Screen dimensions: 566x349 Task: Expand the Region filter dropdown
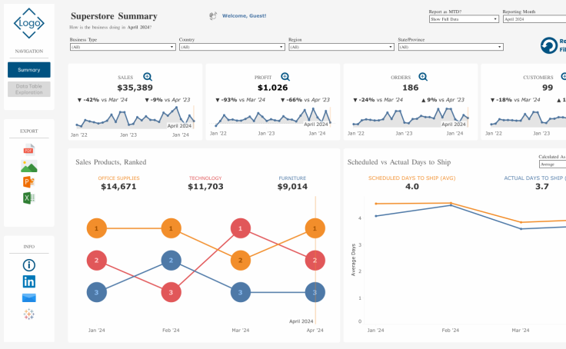340,47
